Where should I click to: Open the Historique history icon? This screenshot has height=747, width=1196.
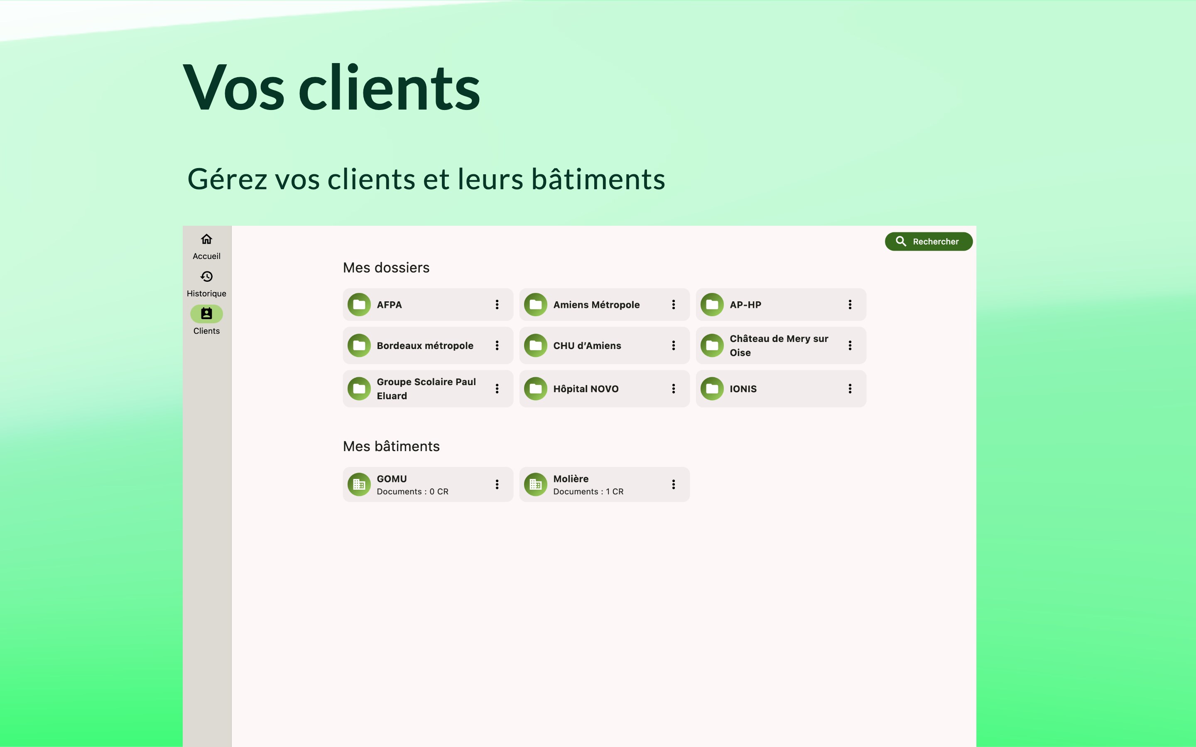click(206, 276)
